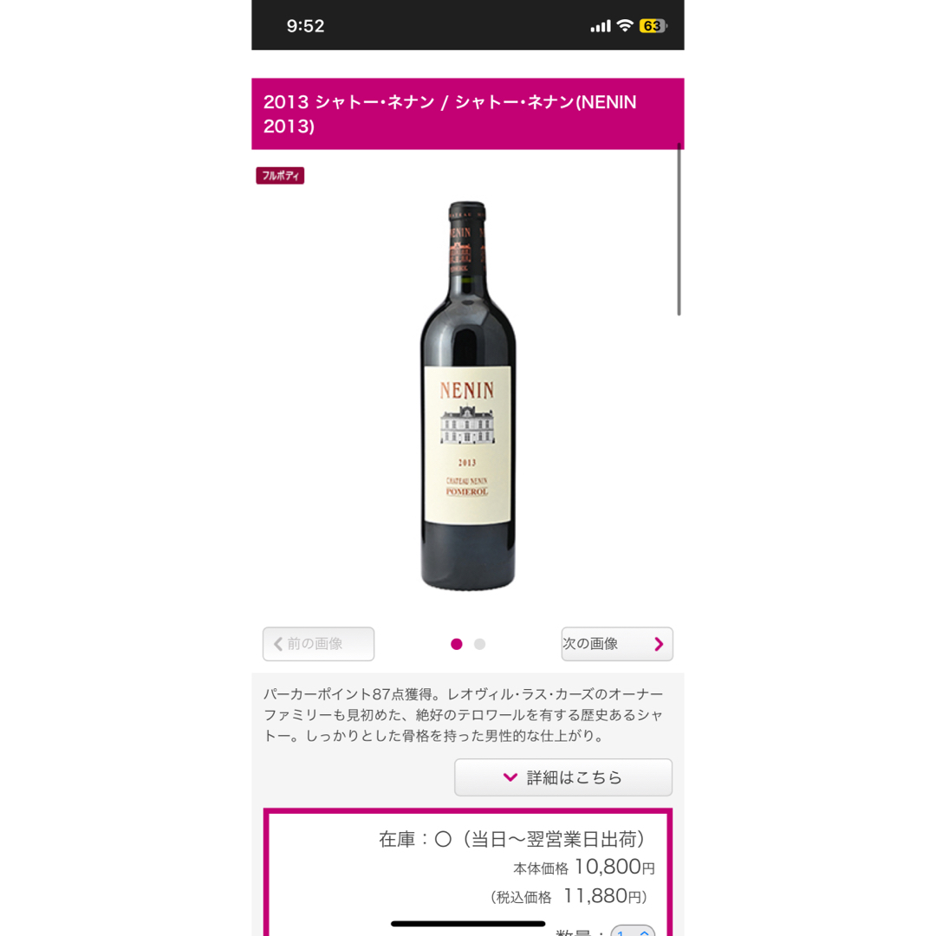
Task: Select the second image pagination dot
Action: (479, 644)
